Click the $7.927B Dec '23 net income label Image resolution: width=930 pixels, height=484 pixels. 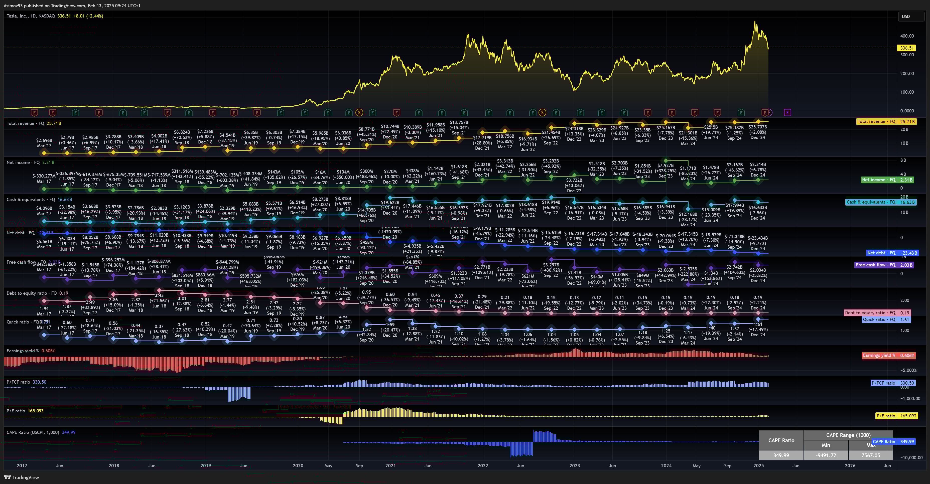[x=665, y=171]
